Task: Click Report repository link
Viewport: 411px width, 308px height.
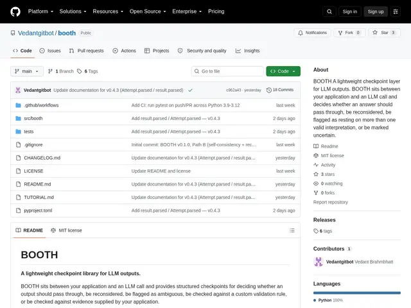Action: tap(331, 202)
